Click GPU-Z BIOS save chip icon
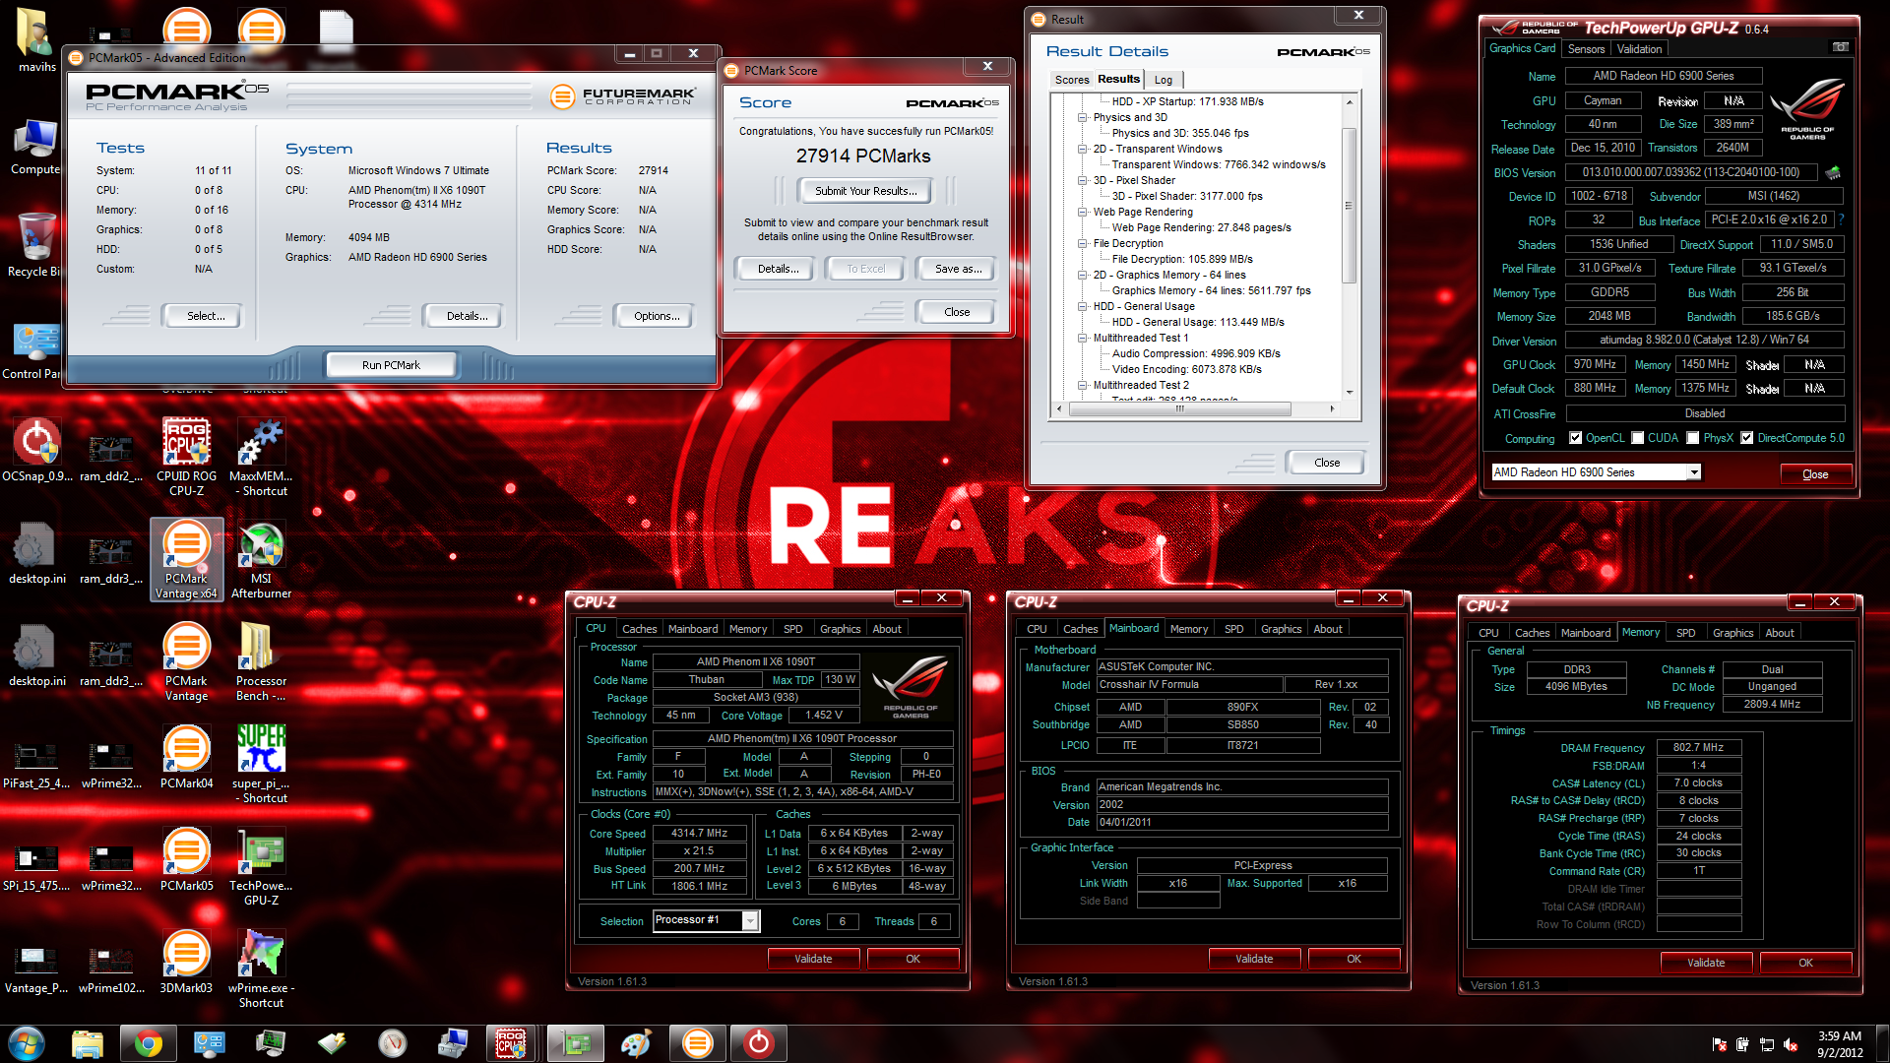 tap(1833, 172)
